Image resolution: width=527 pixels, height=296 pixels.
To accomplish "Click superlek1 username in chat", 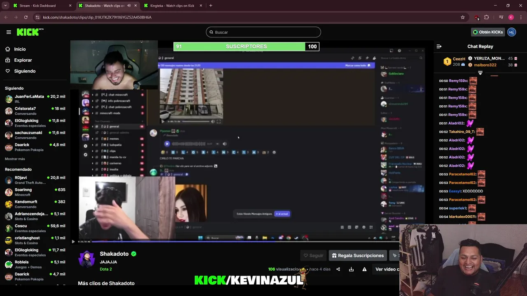I will [457, 208].
